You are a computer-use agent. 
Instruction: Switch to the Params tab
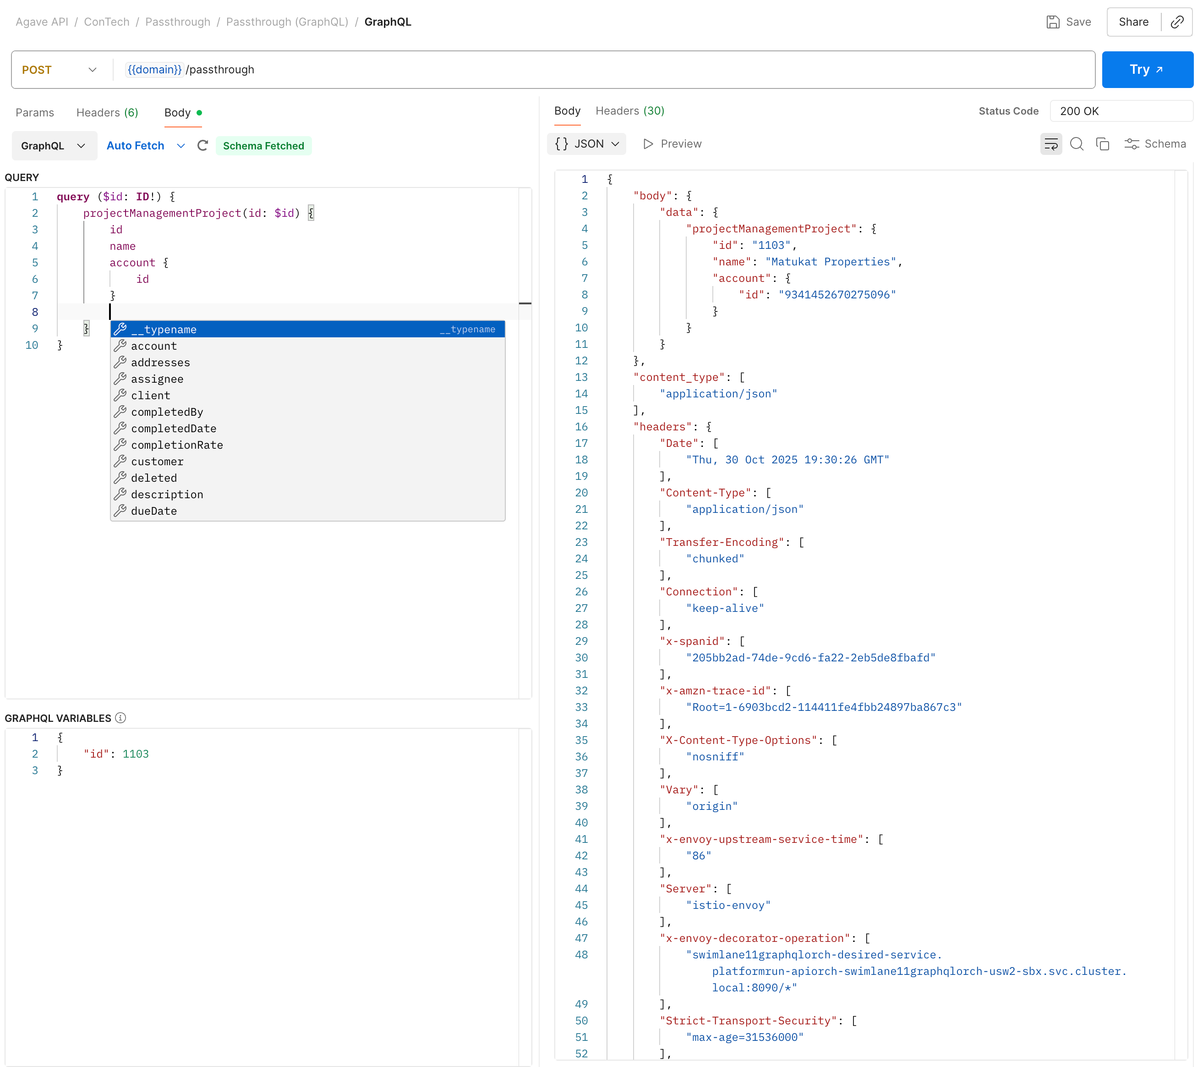pyautogui.click(x=35, y=112)
